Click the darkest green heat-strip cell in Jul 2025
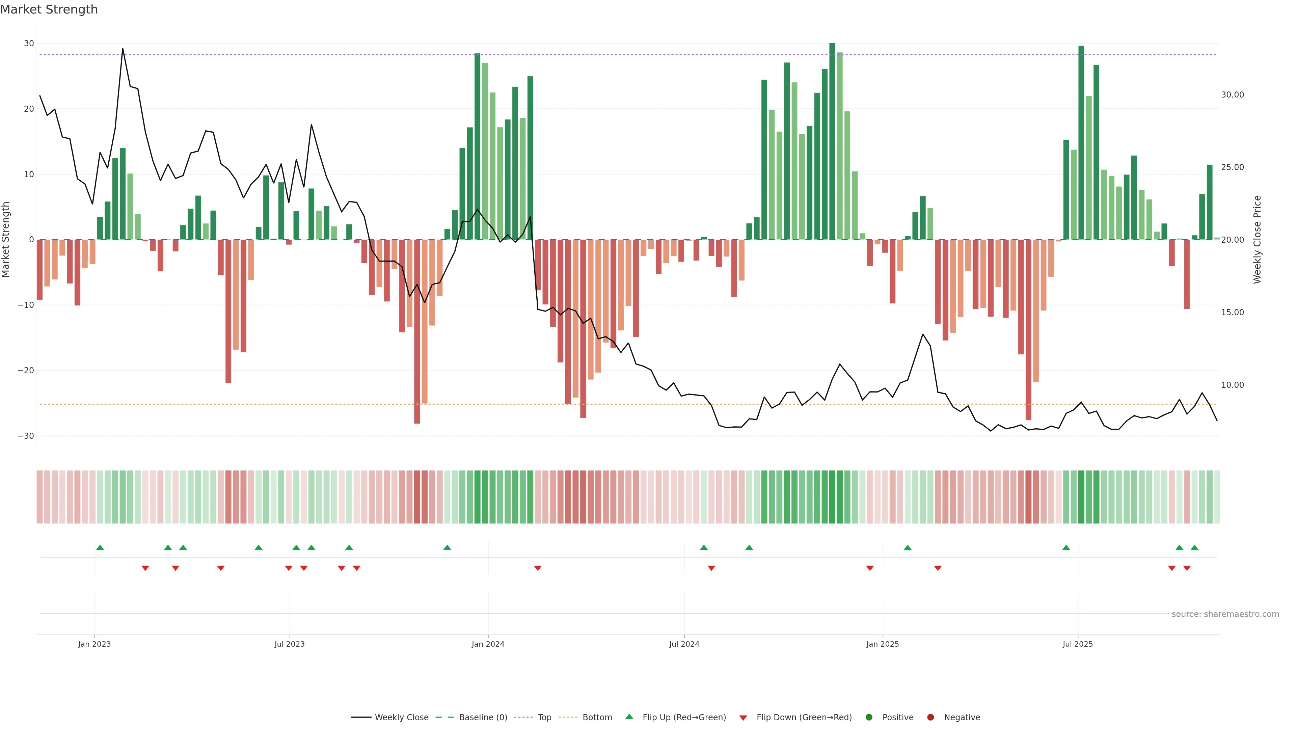The width and height of the screenshot is (1296, 729). (x=1081, y=496)
